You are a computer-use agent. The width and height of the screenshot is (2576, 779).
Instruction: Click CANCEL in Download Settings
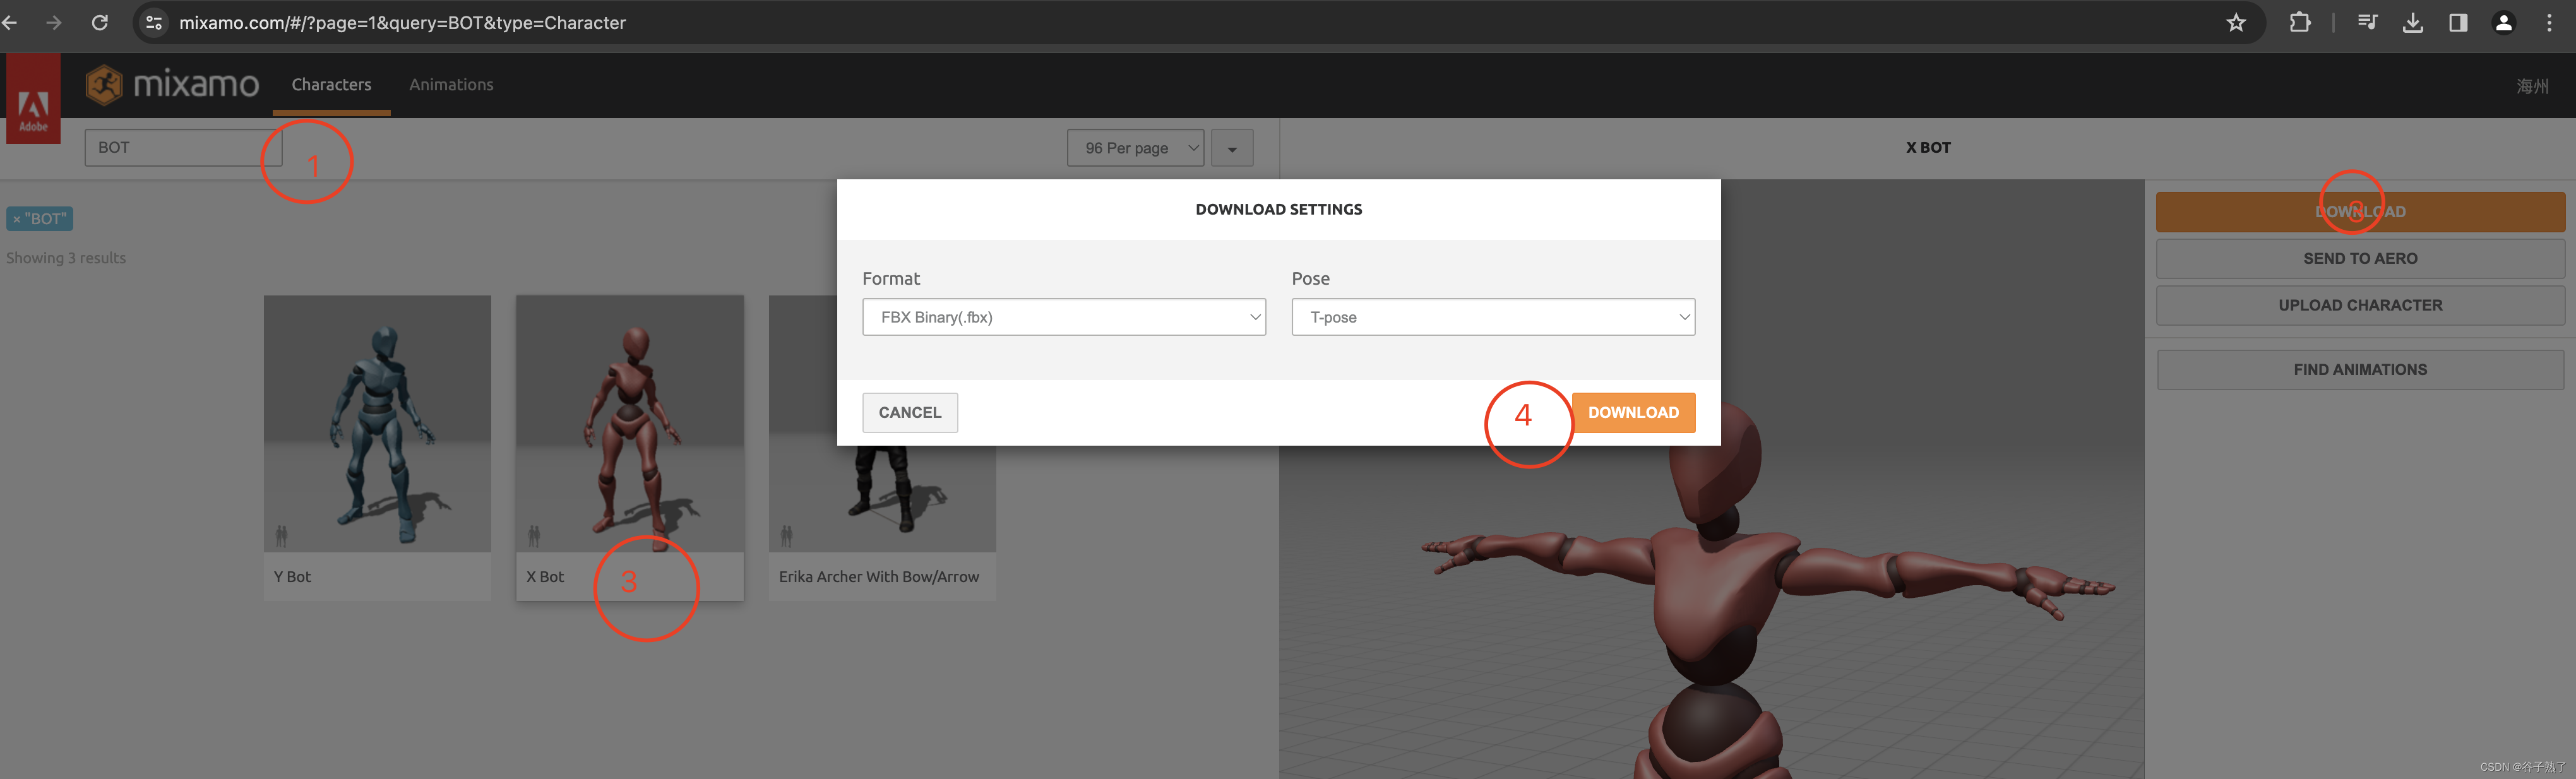[909, 412]
